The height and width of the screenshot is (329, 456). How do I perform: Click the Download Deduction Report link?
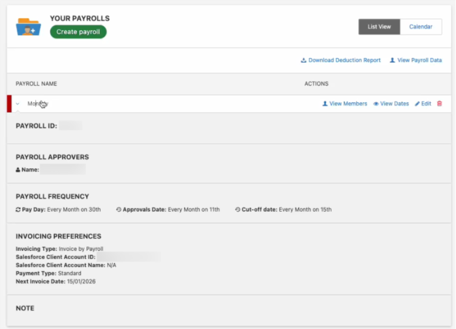pyautogui.click(x=341, y=60)
